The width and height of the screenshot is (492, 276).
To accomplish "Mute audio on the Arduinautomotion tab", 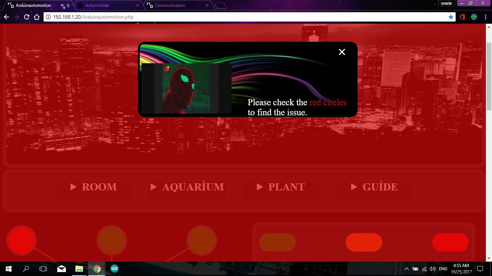I will click(x=63, y=5).
